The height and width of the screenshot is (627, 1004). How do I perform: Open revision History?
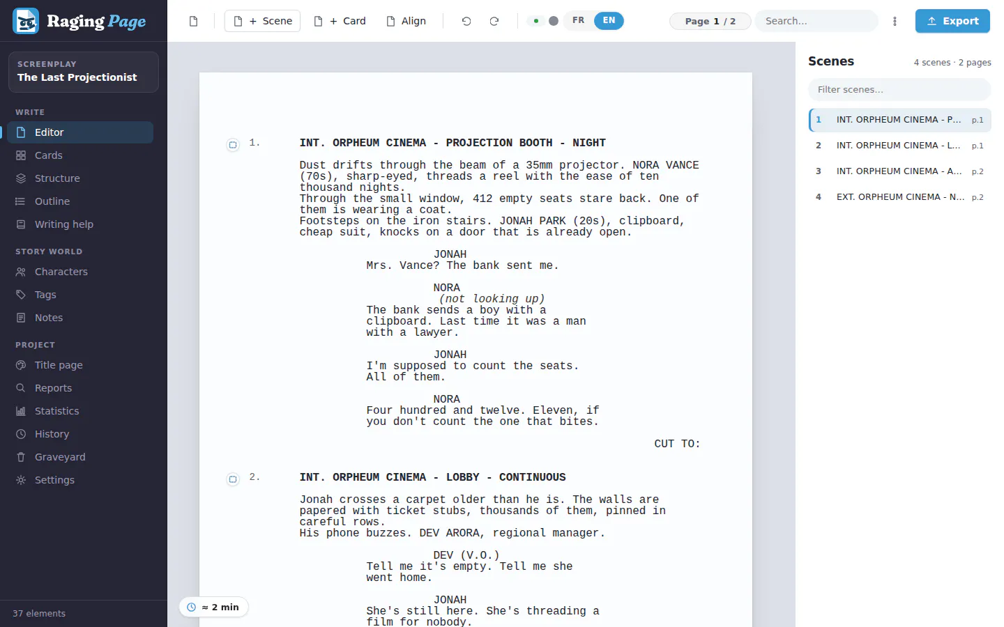point(80,434)
